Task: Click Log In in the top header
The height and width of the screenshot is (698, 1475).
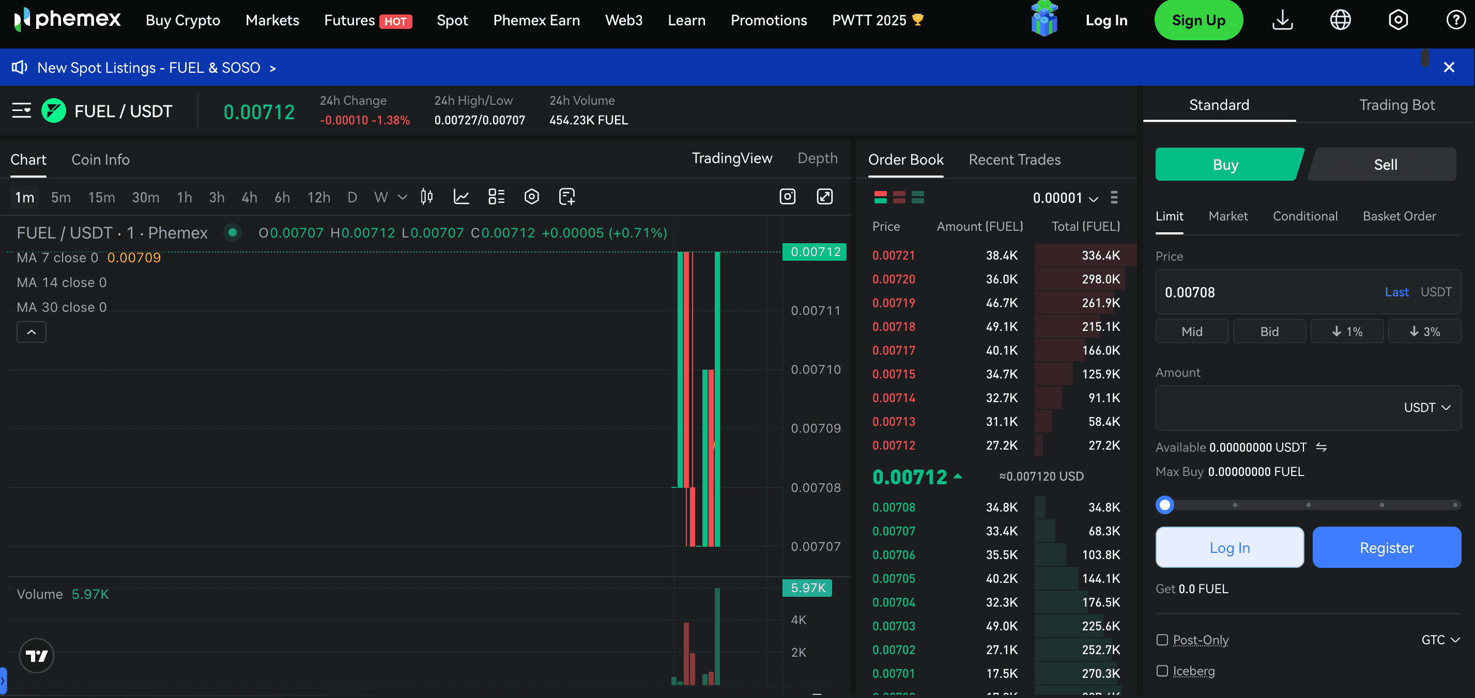Action: (x=1106, y=20)
